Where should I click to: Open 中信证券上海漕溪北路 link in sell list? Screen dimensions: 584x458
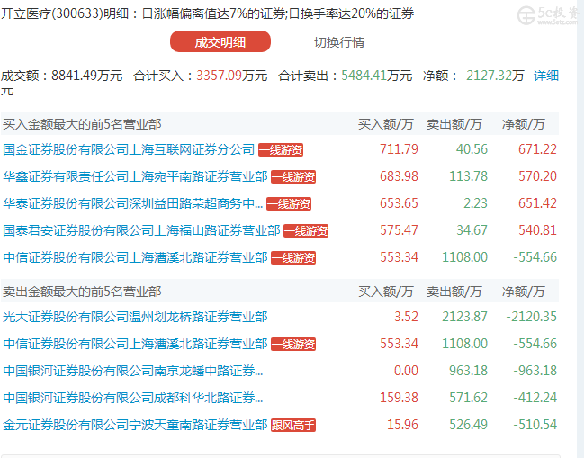tap(135, 344)
